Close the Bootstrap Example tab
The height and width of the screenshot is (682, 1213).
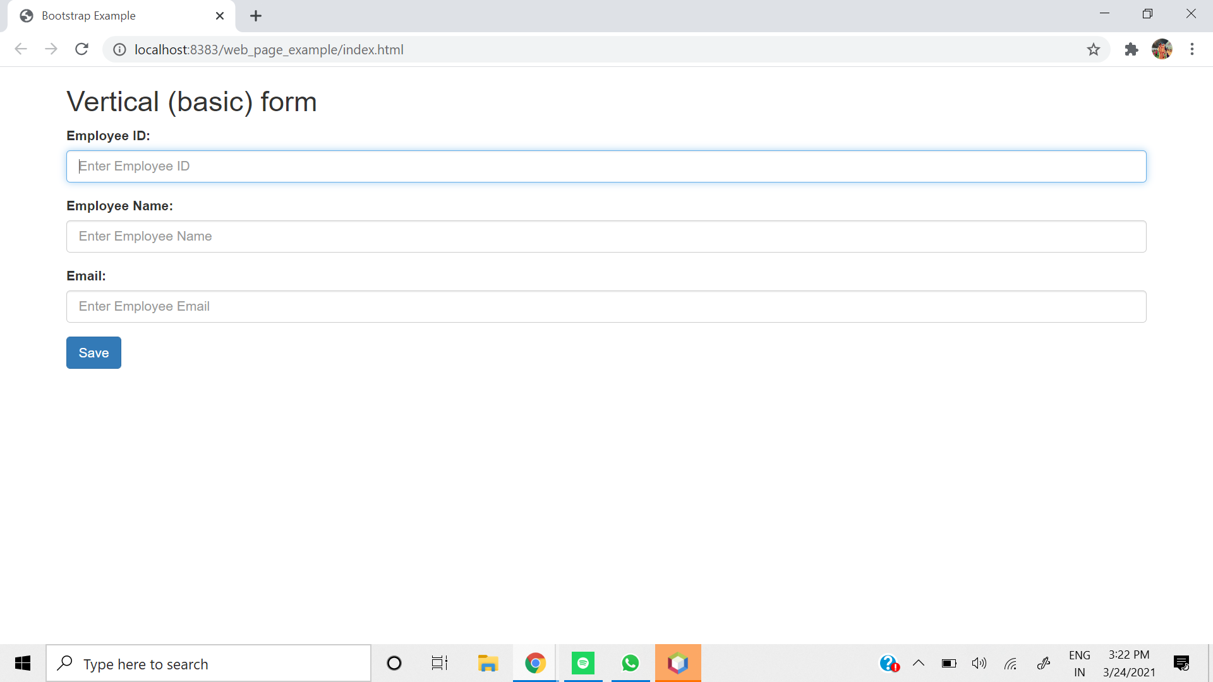coord(220,16)
